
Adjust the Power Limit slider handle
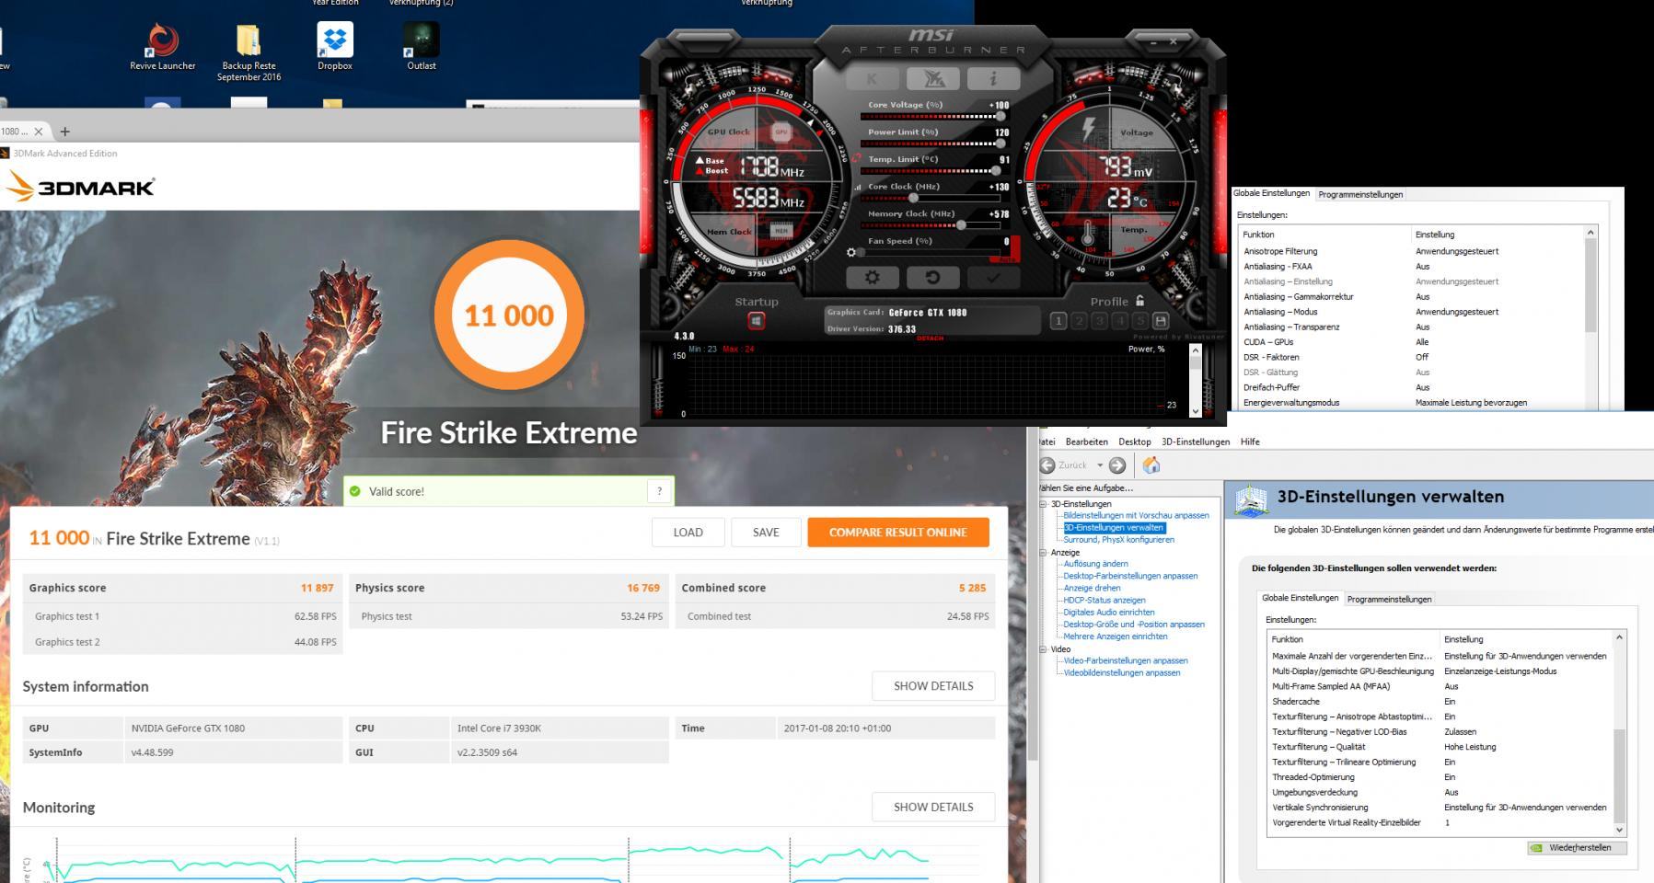1000,143
